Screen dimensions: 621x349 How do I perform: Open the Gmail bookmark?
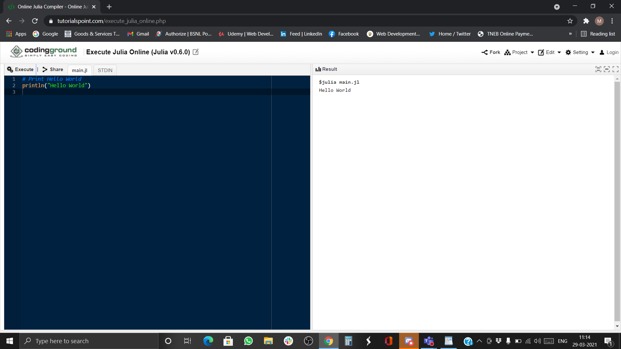click(x=138, y=34)
